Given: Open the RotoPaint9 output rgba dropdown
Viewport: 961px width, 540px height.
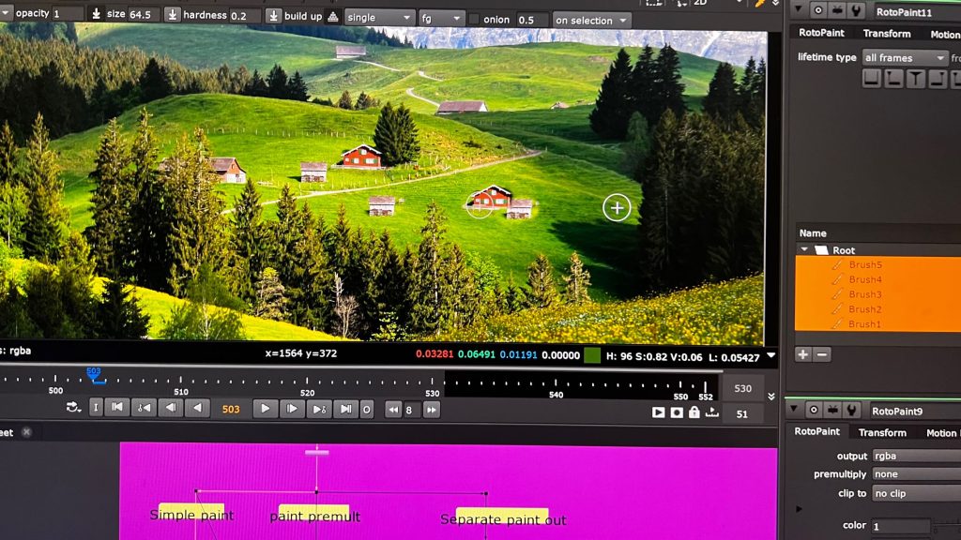Looking at the screenshot, I should tap(916, 456).
